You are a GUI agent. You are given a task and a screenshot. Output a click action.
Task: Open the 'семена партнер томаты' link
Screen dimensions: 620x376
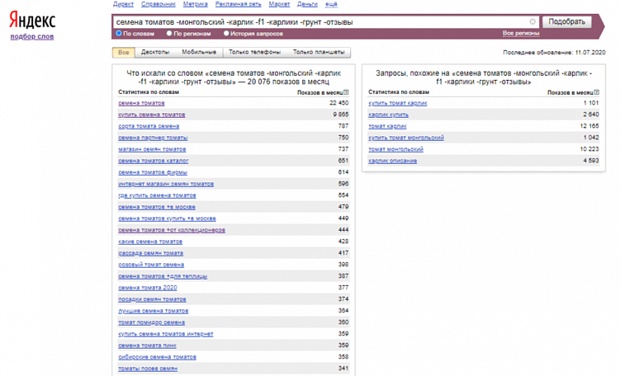click(x=153, y=138)
